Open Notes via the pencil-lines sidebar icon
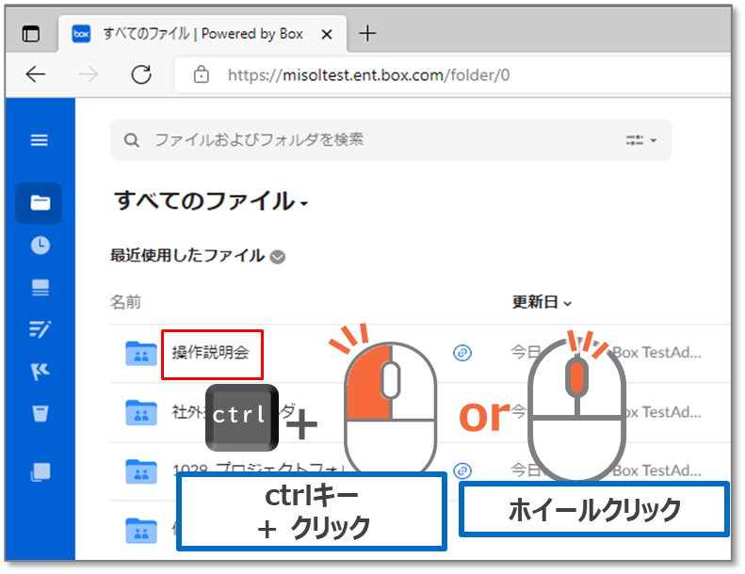Screen dimensions: 745x574 (x=40, y=328)
